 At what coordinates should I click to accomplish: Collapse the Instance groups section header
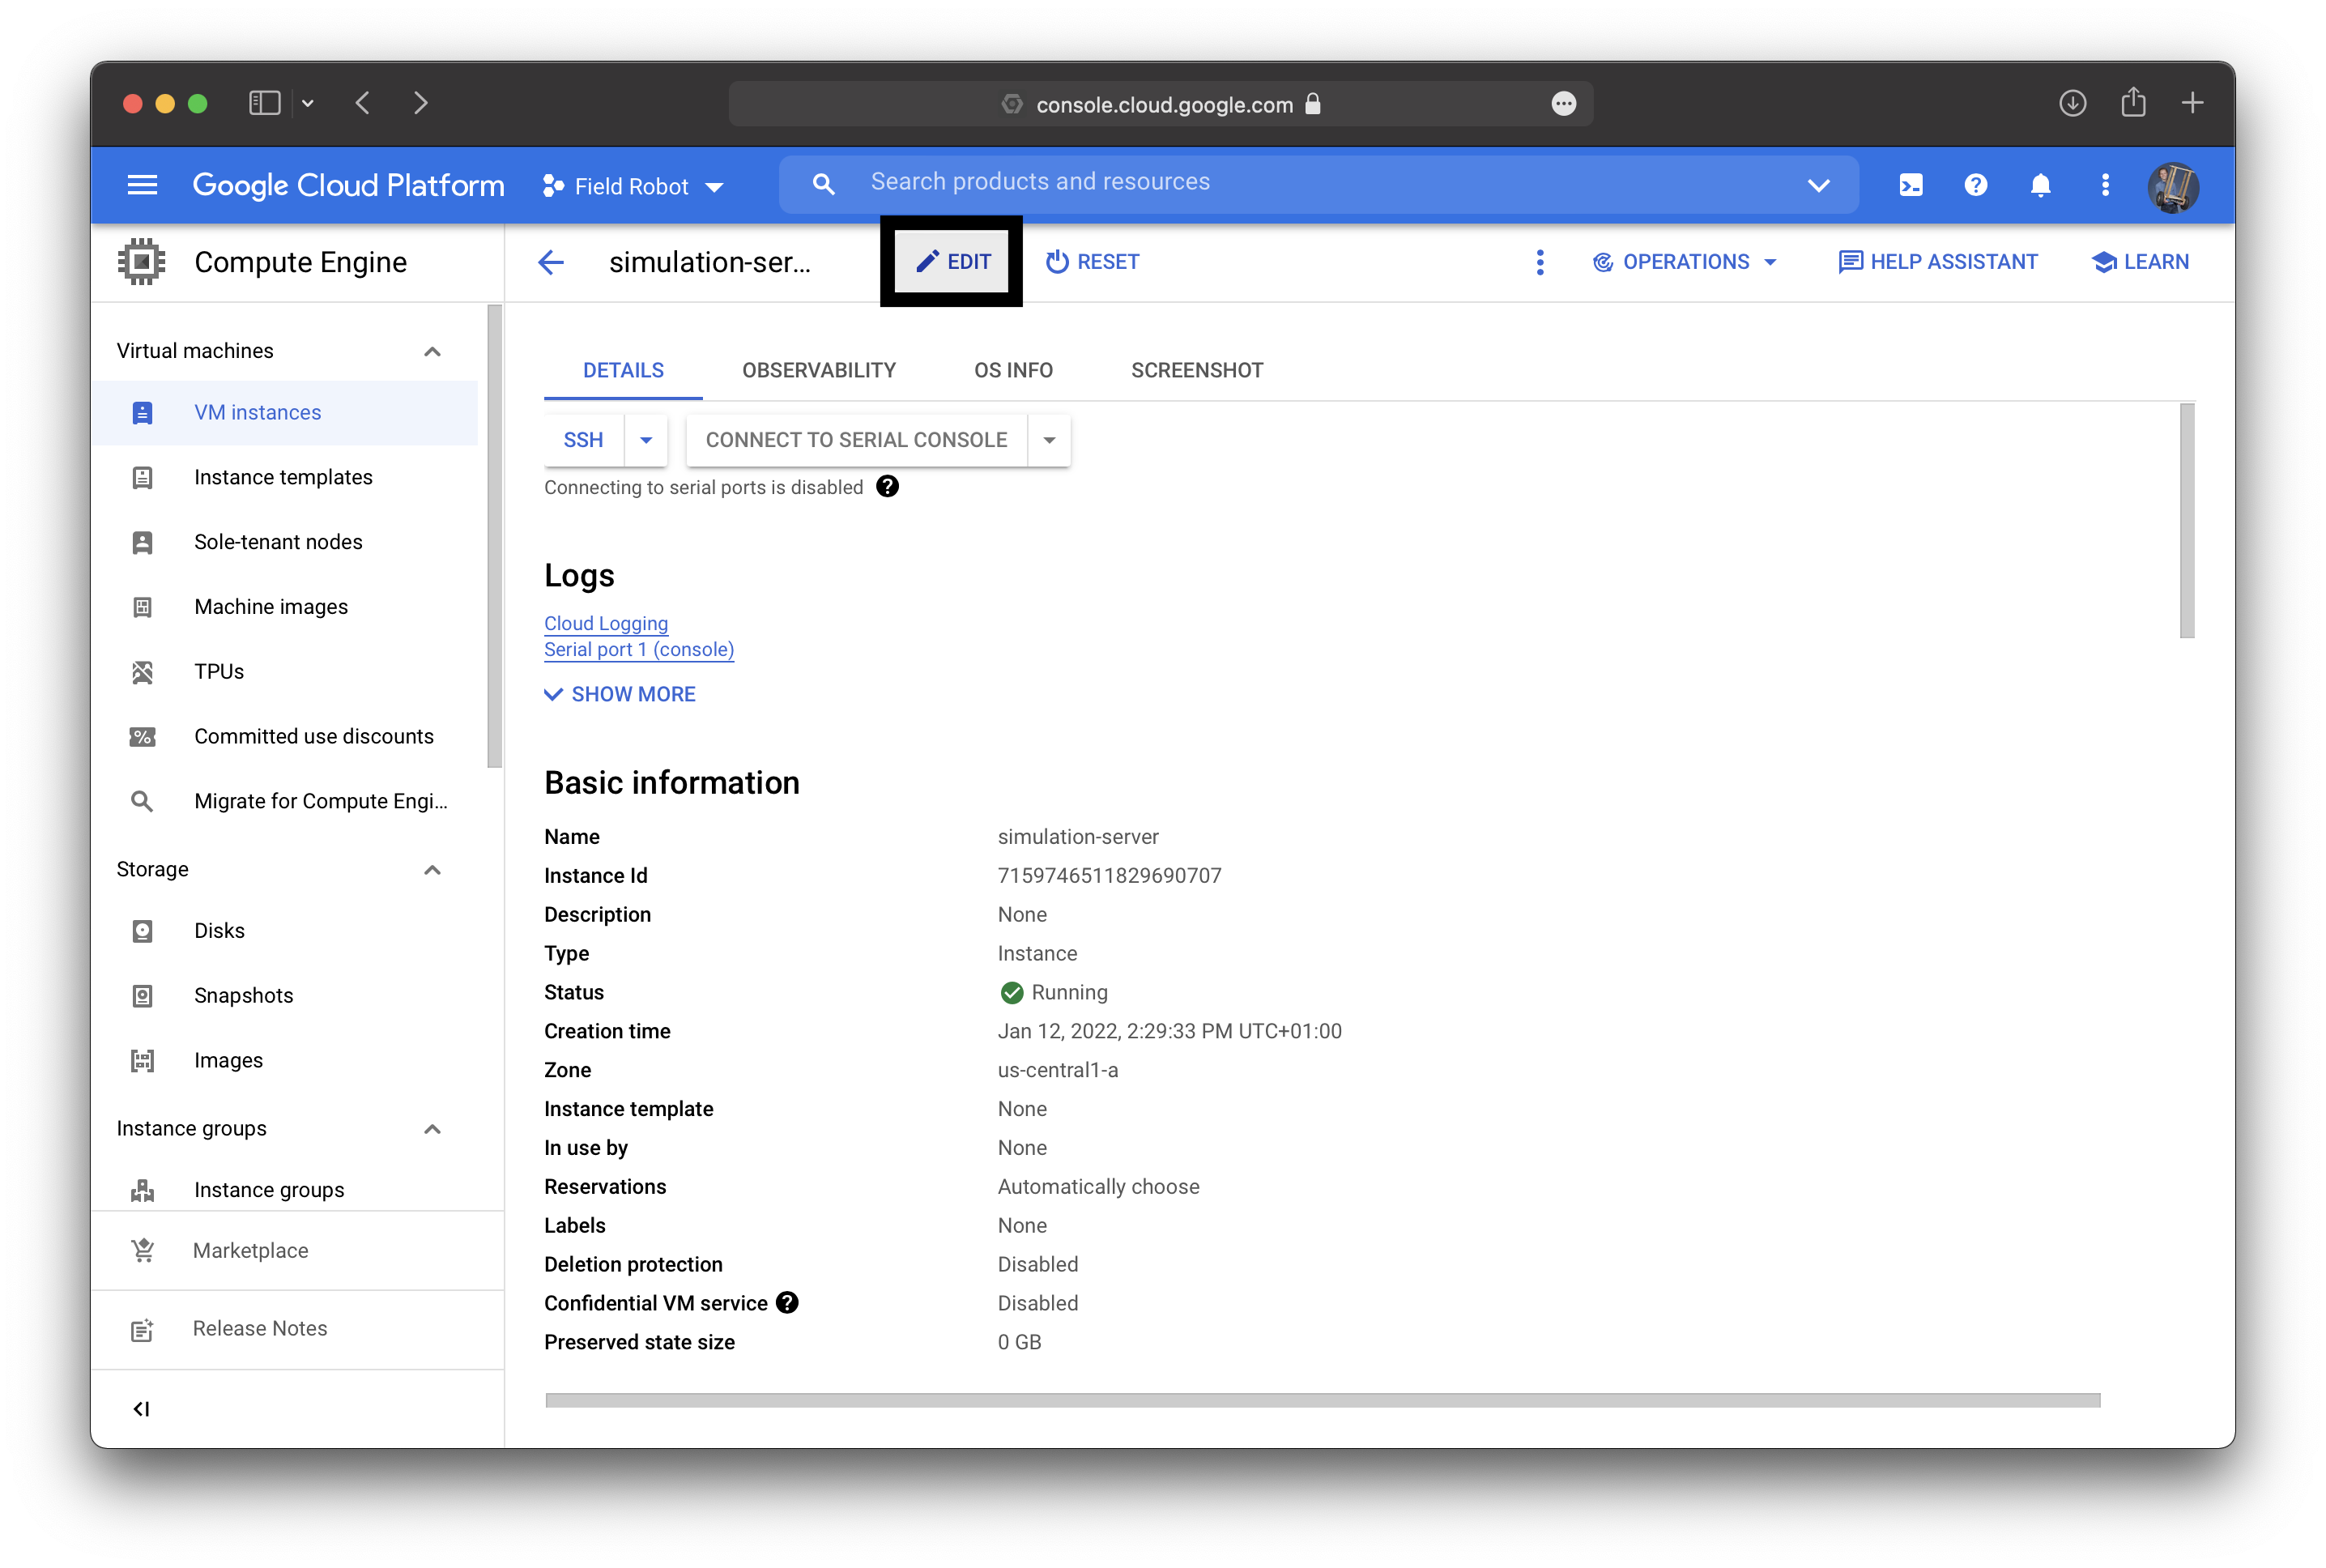(x=432, y=1129)
